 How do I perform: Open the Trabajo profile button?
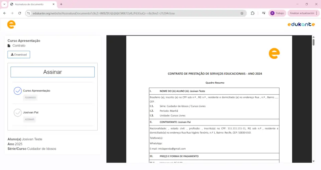[x=277, y=13]
